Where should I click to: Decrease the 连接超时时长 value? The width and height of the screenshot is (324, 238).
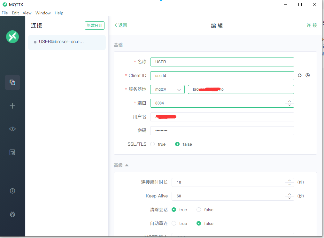point(289,185)
